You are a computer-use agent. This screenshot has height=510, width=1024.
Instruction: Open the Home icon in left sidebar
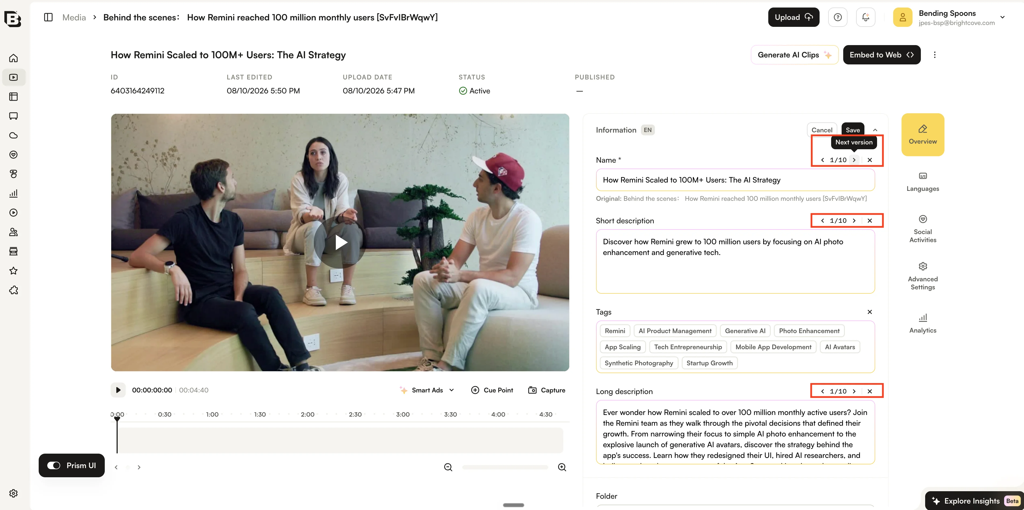coord(13,58)
